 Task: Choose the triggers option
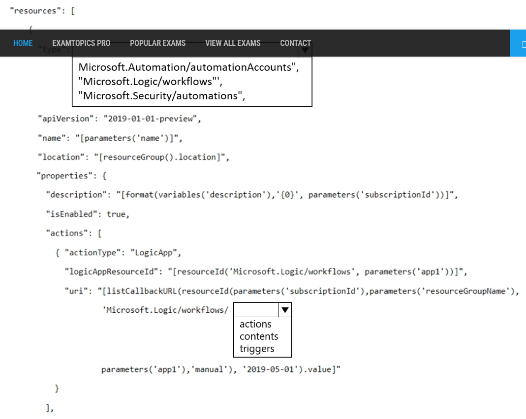click(257, 349)
